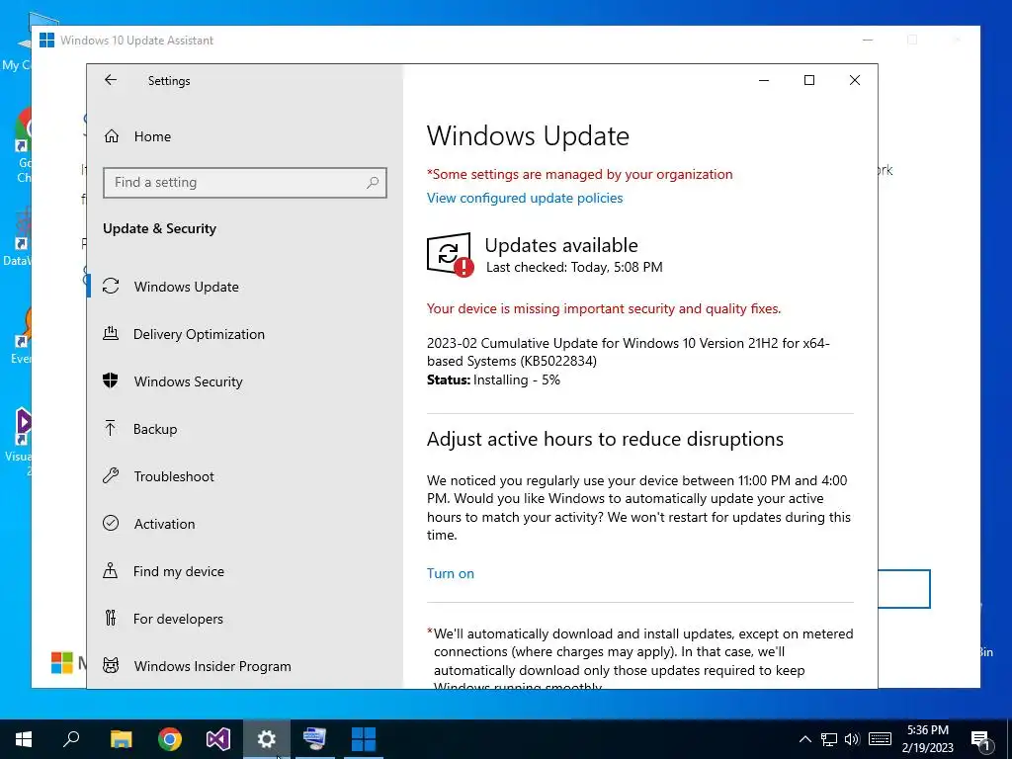This screenshot has width=1012, height=759.
Task: Open Update Assistant from the taskbar
Action: click(364, 739)
